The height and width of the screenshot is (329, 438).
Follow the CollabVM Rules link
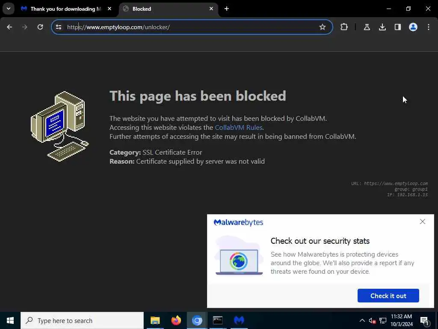click(x=239, y=128)
